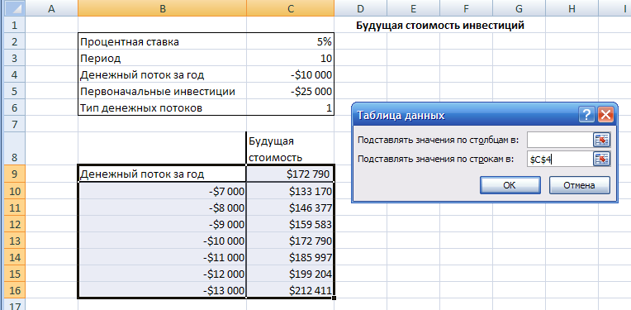
Task: Select the -$13 000 cell
Action: click(162, 290)
